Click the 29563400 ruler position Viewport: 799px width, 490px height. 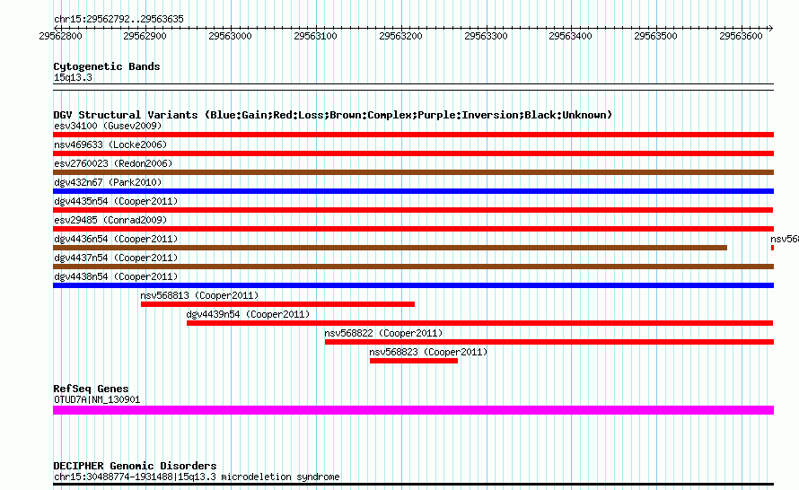(x=570, y=36)
